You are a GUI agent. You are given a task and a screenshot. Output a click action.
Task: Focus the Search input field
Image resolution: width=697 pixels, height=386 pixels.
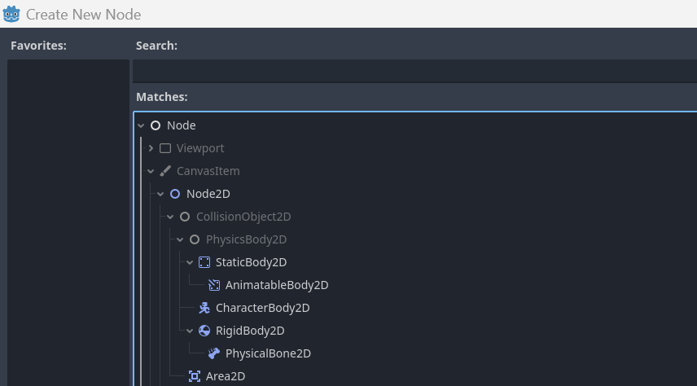[x=414, y=71]
